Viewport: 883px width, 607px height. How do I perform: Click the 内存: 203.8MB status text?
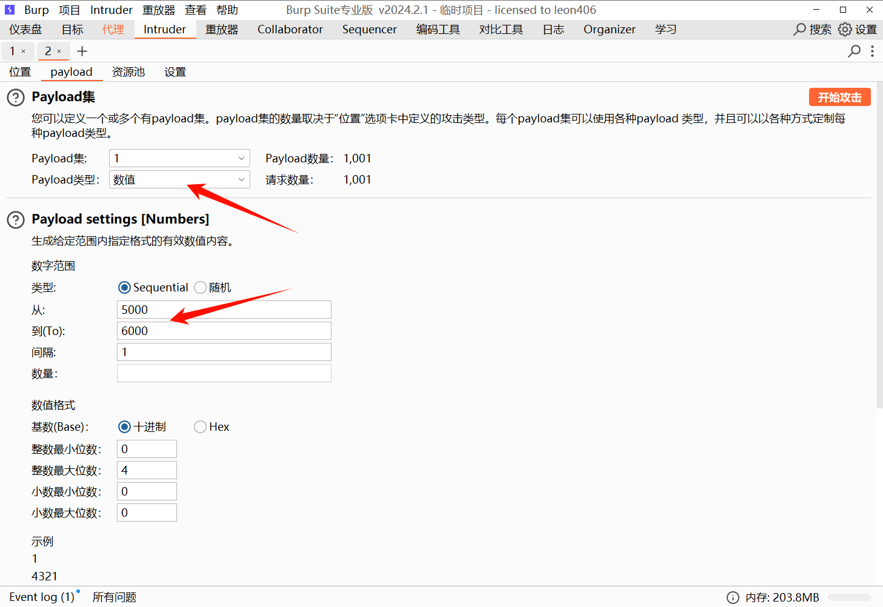click(782, 597)
